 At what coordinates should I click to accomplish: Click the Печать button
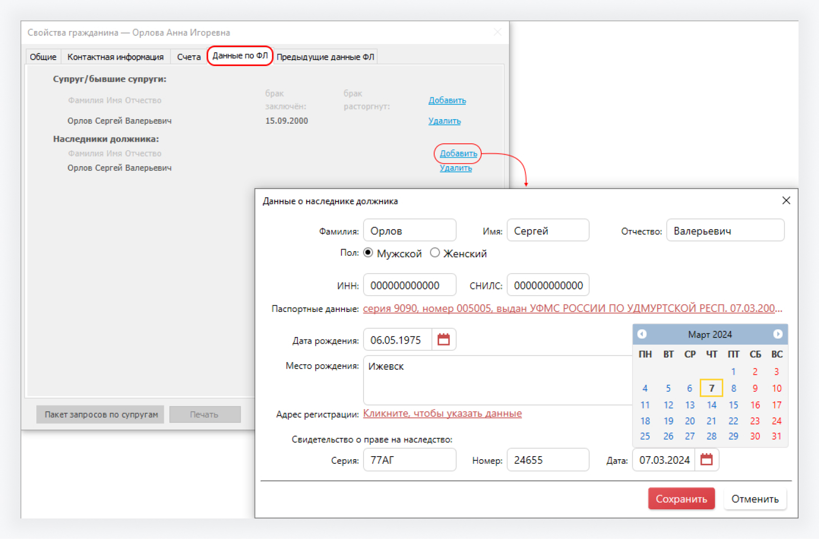pos(204,414)
